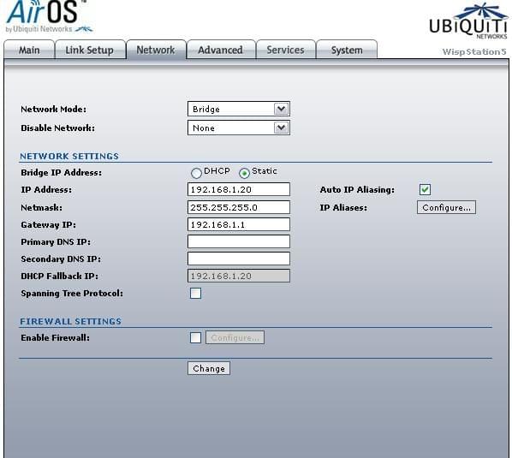This screenshot has width=512, height=458.
Task: Expand the Network Mode dropdown
Action: click(239, 109)
